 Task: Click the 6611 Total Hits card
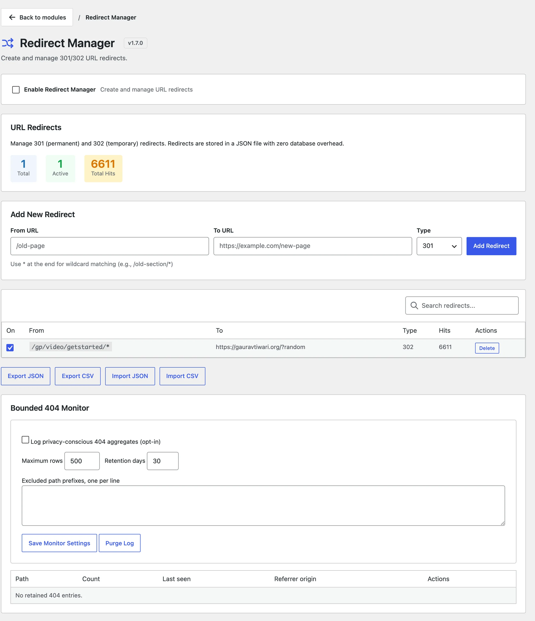coord(103,168)
